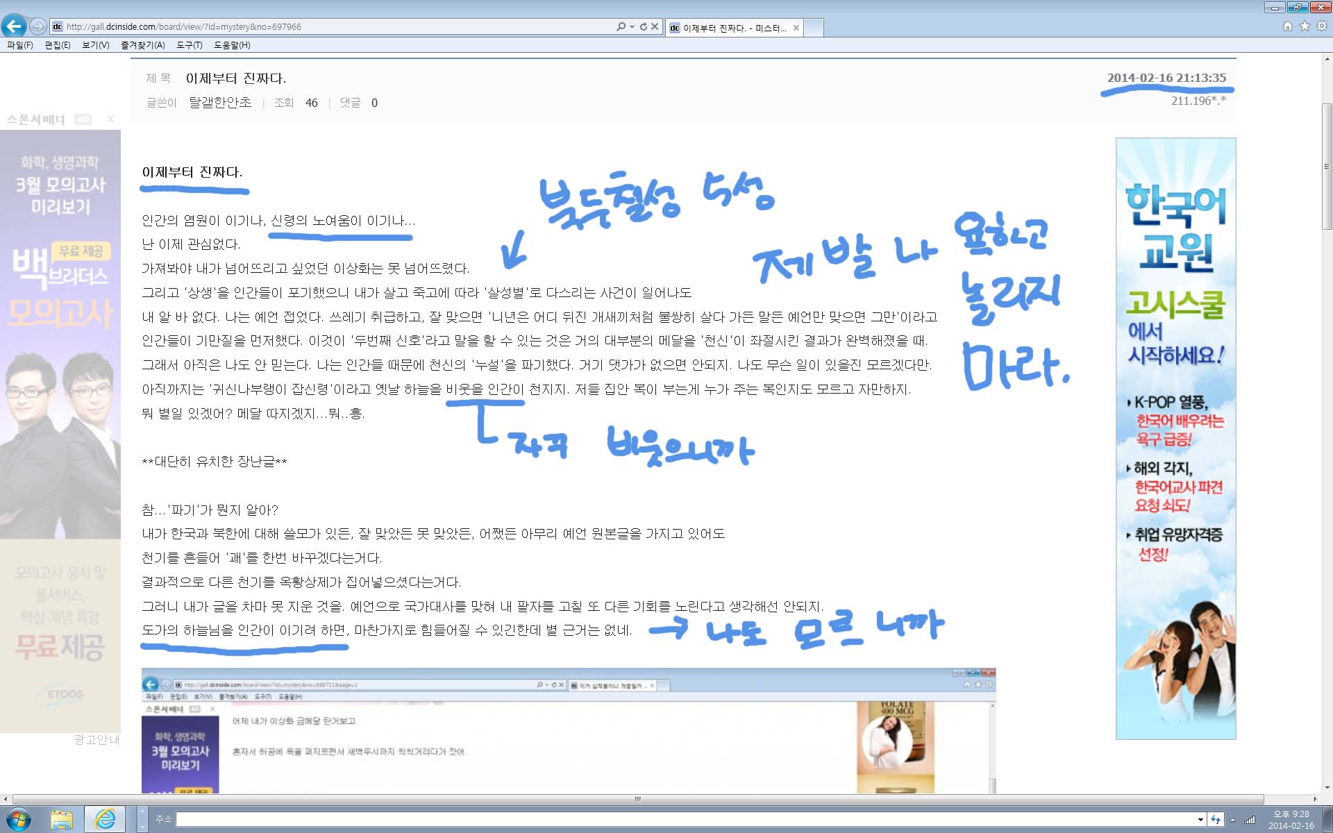This screenshot has width=1333, height=833.
Task: Stop loading with address bar X
Action: tap(655, 26)
